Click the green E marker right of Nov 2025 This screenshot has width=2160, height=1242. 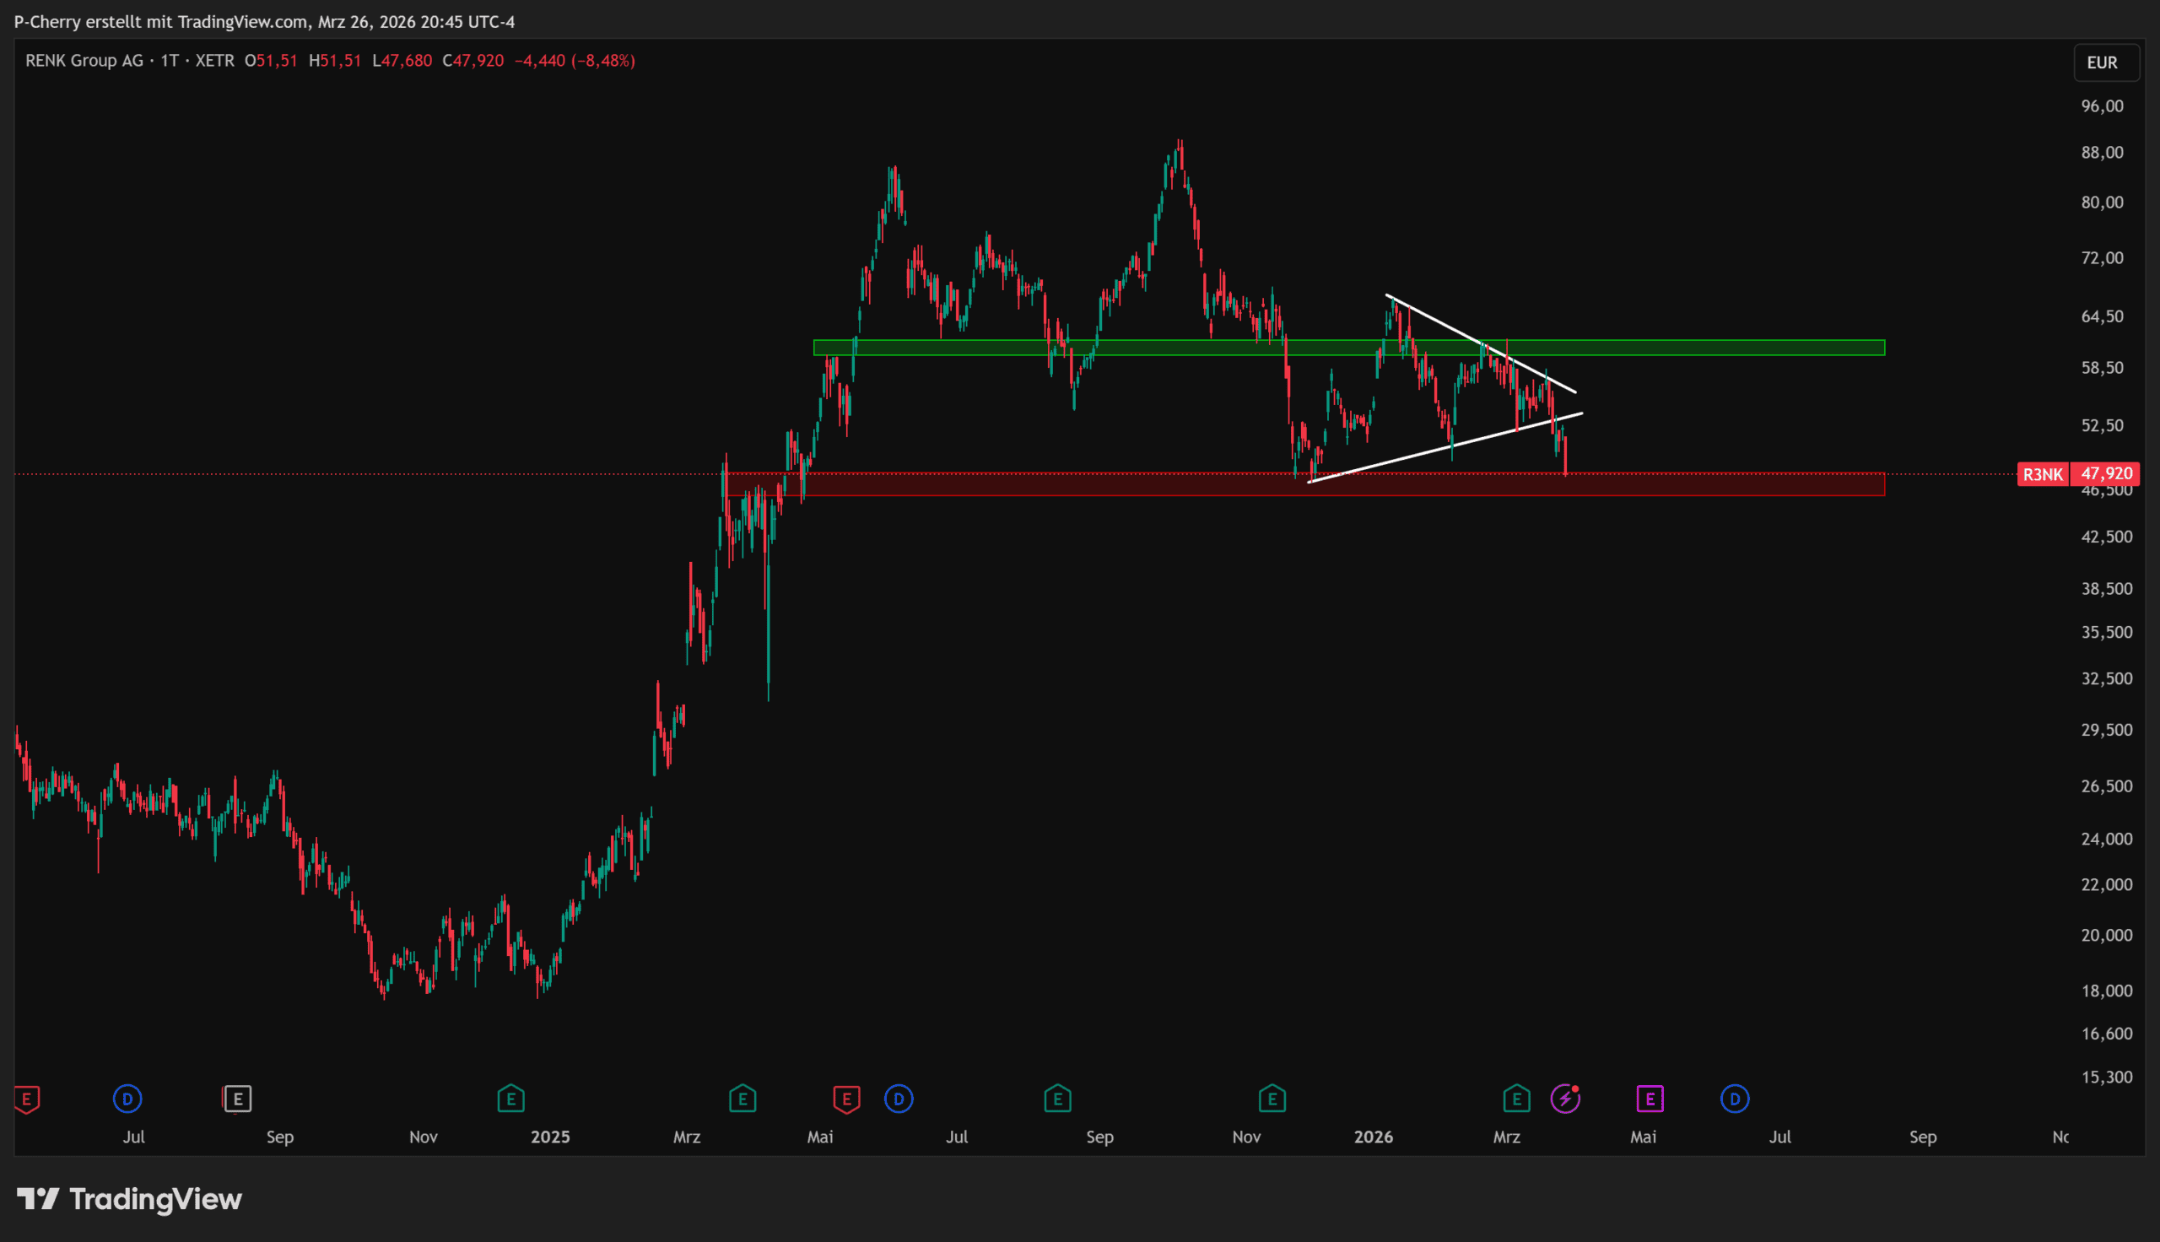pos(1272,1099)
